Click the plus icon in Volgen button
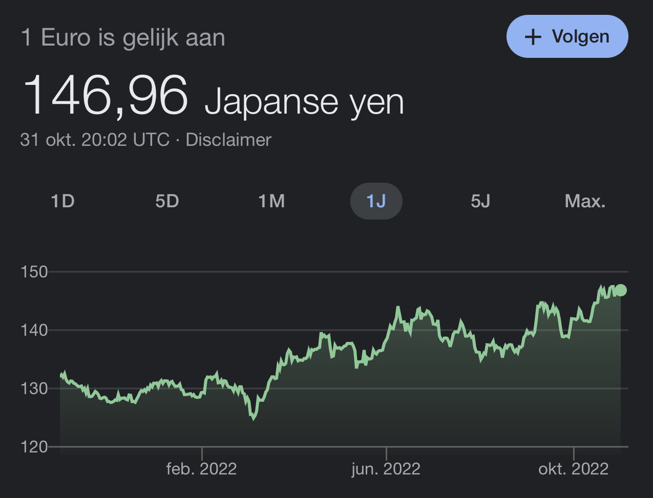This screenshot has height=498, width=653. 533,37
